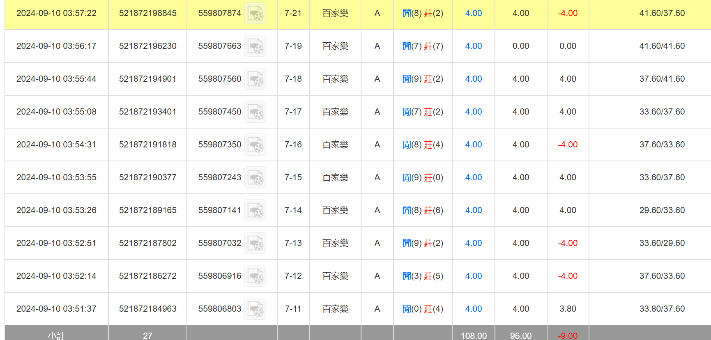Click the blue 4.00 bet amount in row 7-11

[473, 309]
